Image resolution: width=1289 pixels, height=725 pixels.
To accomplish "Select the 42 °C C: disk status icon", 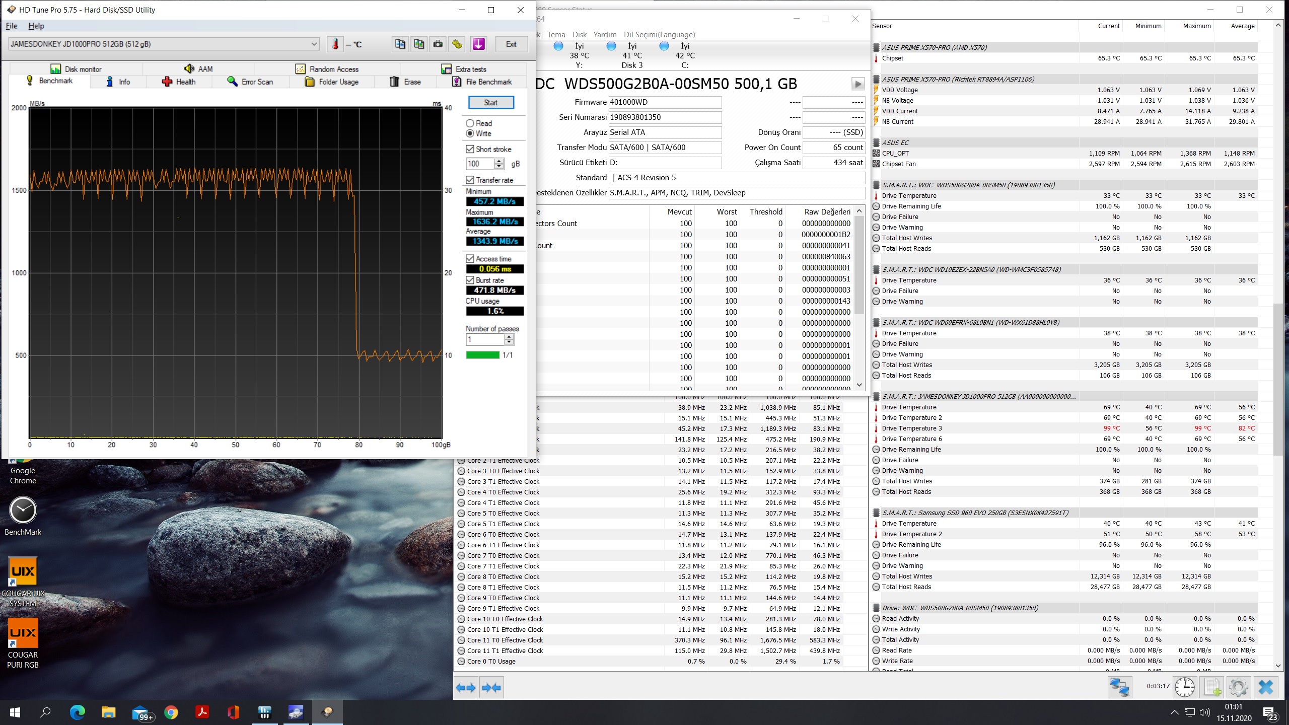I will [x=664, y=46].
